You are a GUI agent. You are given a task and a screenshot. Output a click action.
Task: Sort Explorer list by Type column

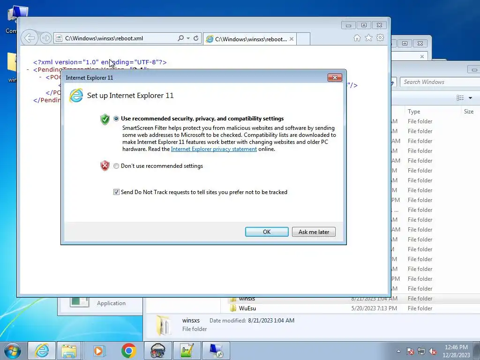(433, 112)
